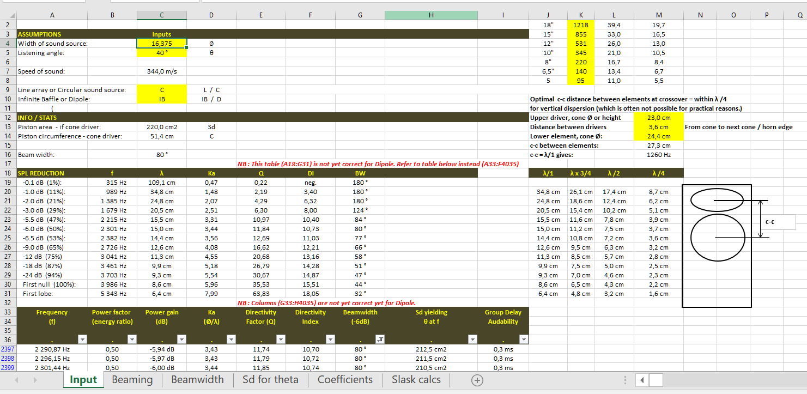Click the Beam width value 80° in row 16
This screenshot has width=807, height=394.
(161, 155)
